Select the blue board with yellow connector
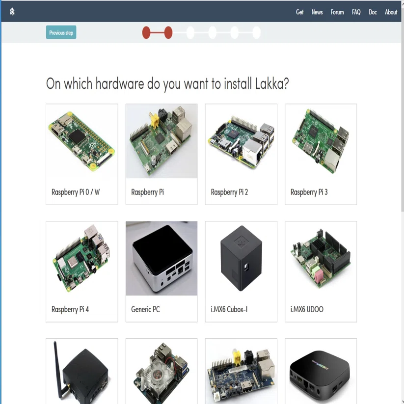This screenshot has width=404, height=404. [x=241, y=371]
